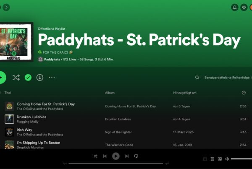
Task: Open Paddyhats profile link under the title
Action: coord(52,60)
